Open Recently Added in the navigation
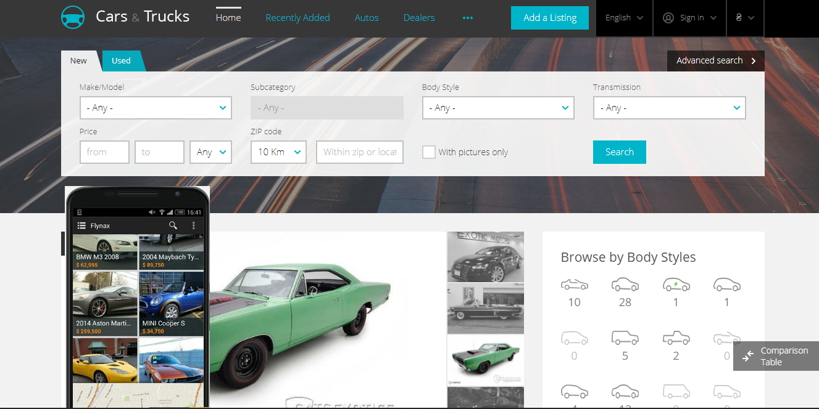The width and height of the screenshot is (819, 409). point(297,18)
